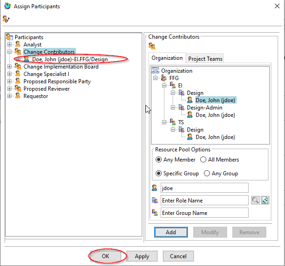Confirm with the OK button

click(x=106, y=256)
